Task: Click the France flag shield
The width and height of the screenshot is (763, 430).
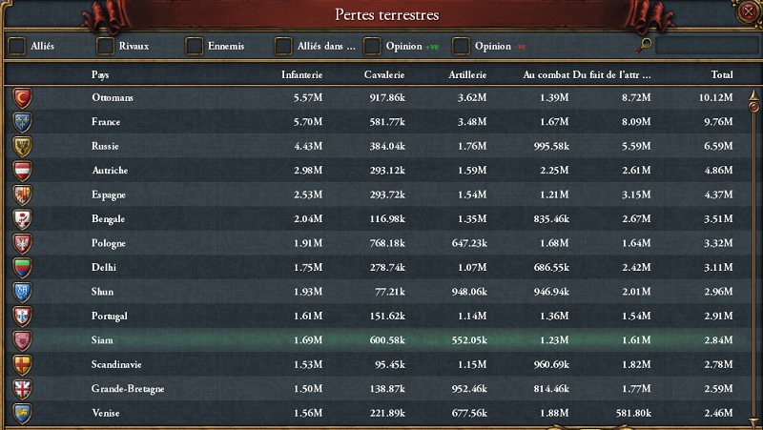Action: click(x=22, y=122)
